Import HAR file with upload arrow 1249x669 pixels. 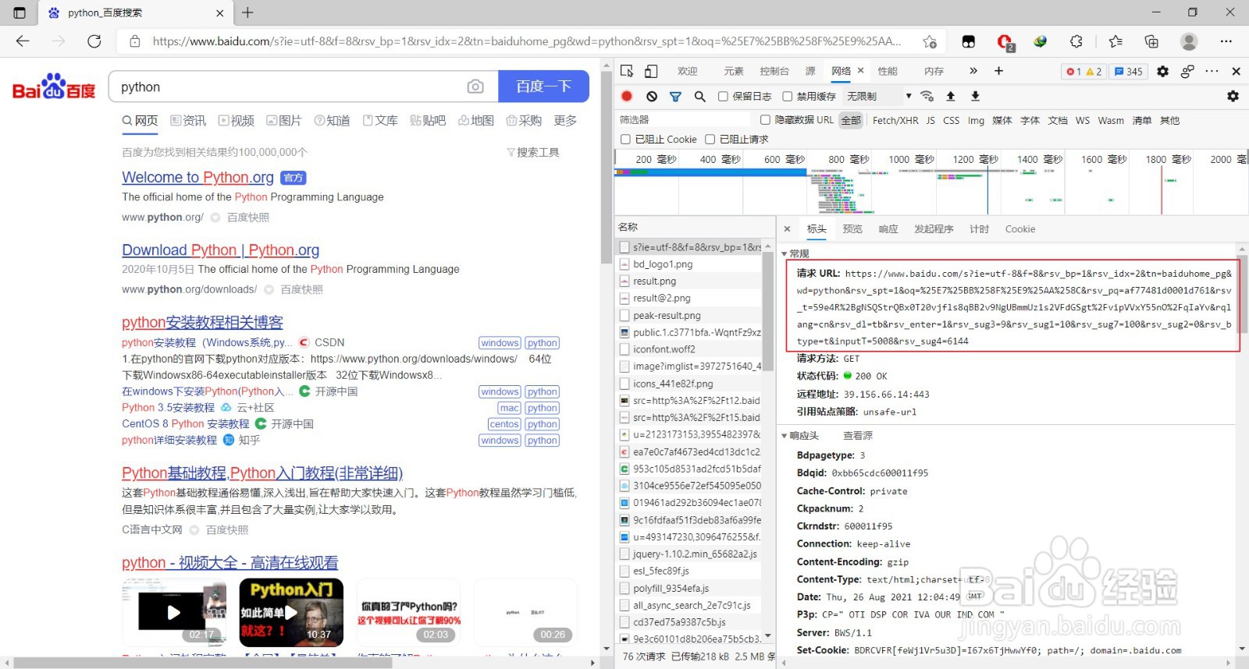[951, 96]
